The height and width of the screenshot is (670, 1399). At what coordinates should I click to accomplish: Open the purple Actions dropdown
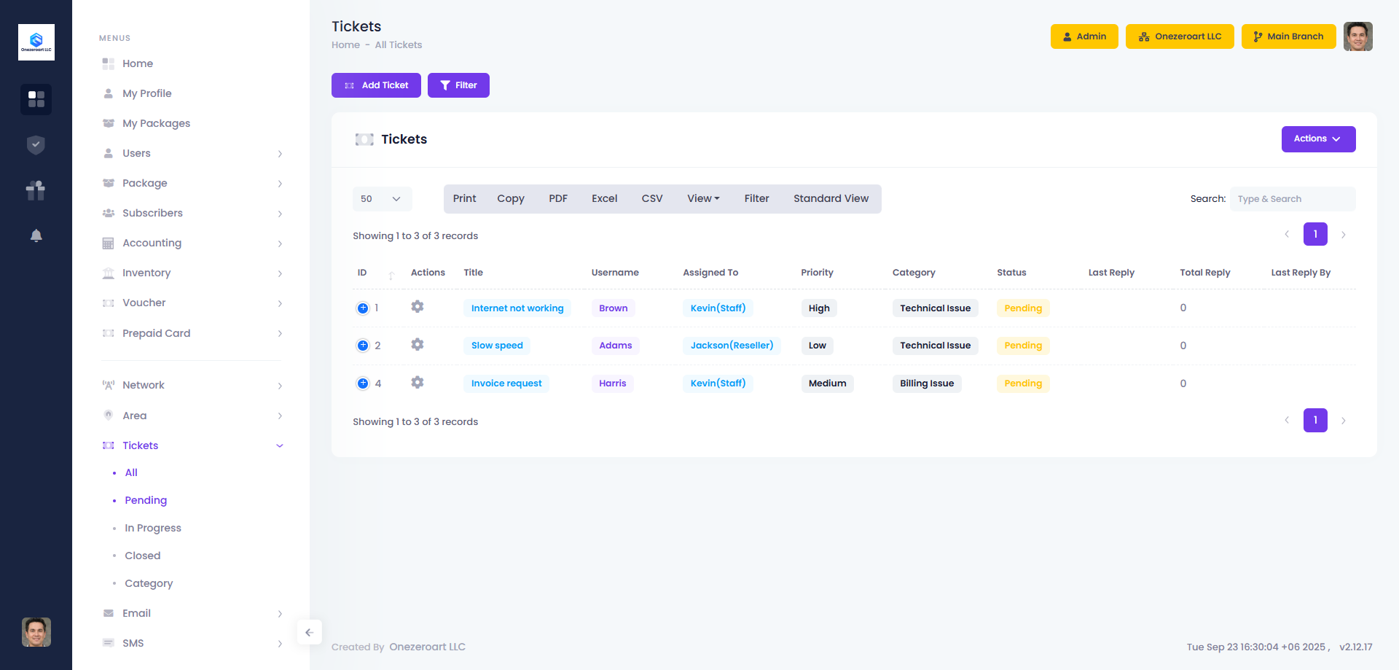(x=1317, y=139)
